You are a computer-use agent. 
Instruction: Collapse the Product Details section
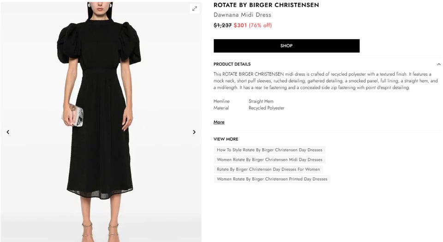[438, 64]
